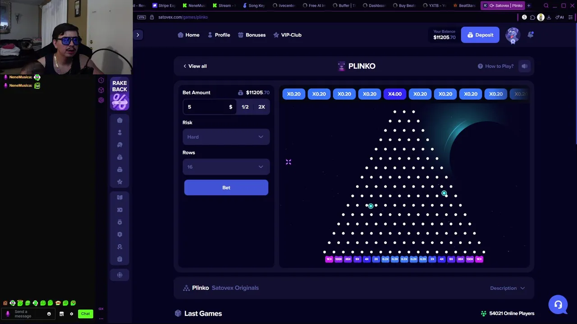
Task: Click the sidebar home icon
Action: tap(119, 120)
